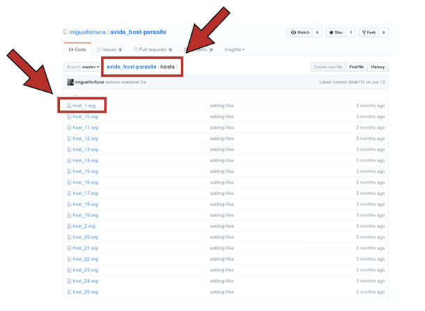Click the file icon beside host_13.org

[69, 150]
